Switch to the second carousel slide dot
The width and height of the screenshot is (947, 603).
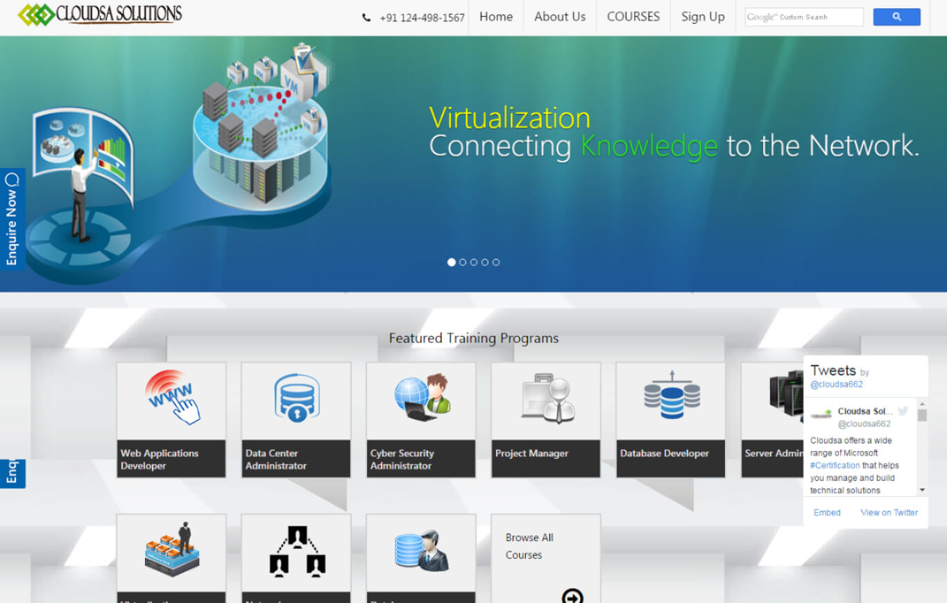click(463, 262)
